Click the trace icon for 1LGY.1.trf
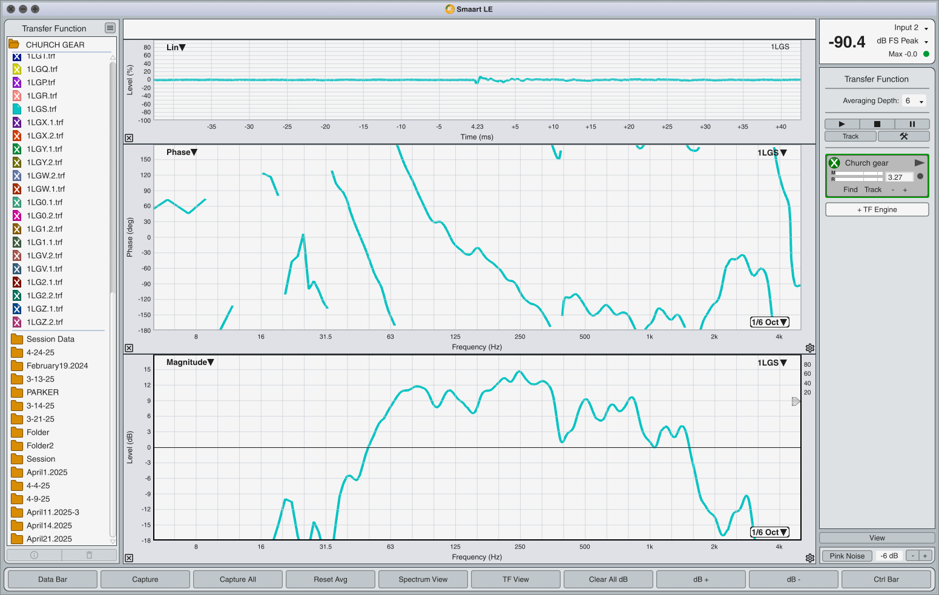This screenshot has height=595, width=939. coord(17,149)
